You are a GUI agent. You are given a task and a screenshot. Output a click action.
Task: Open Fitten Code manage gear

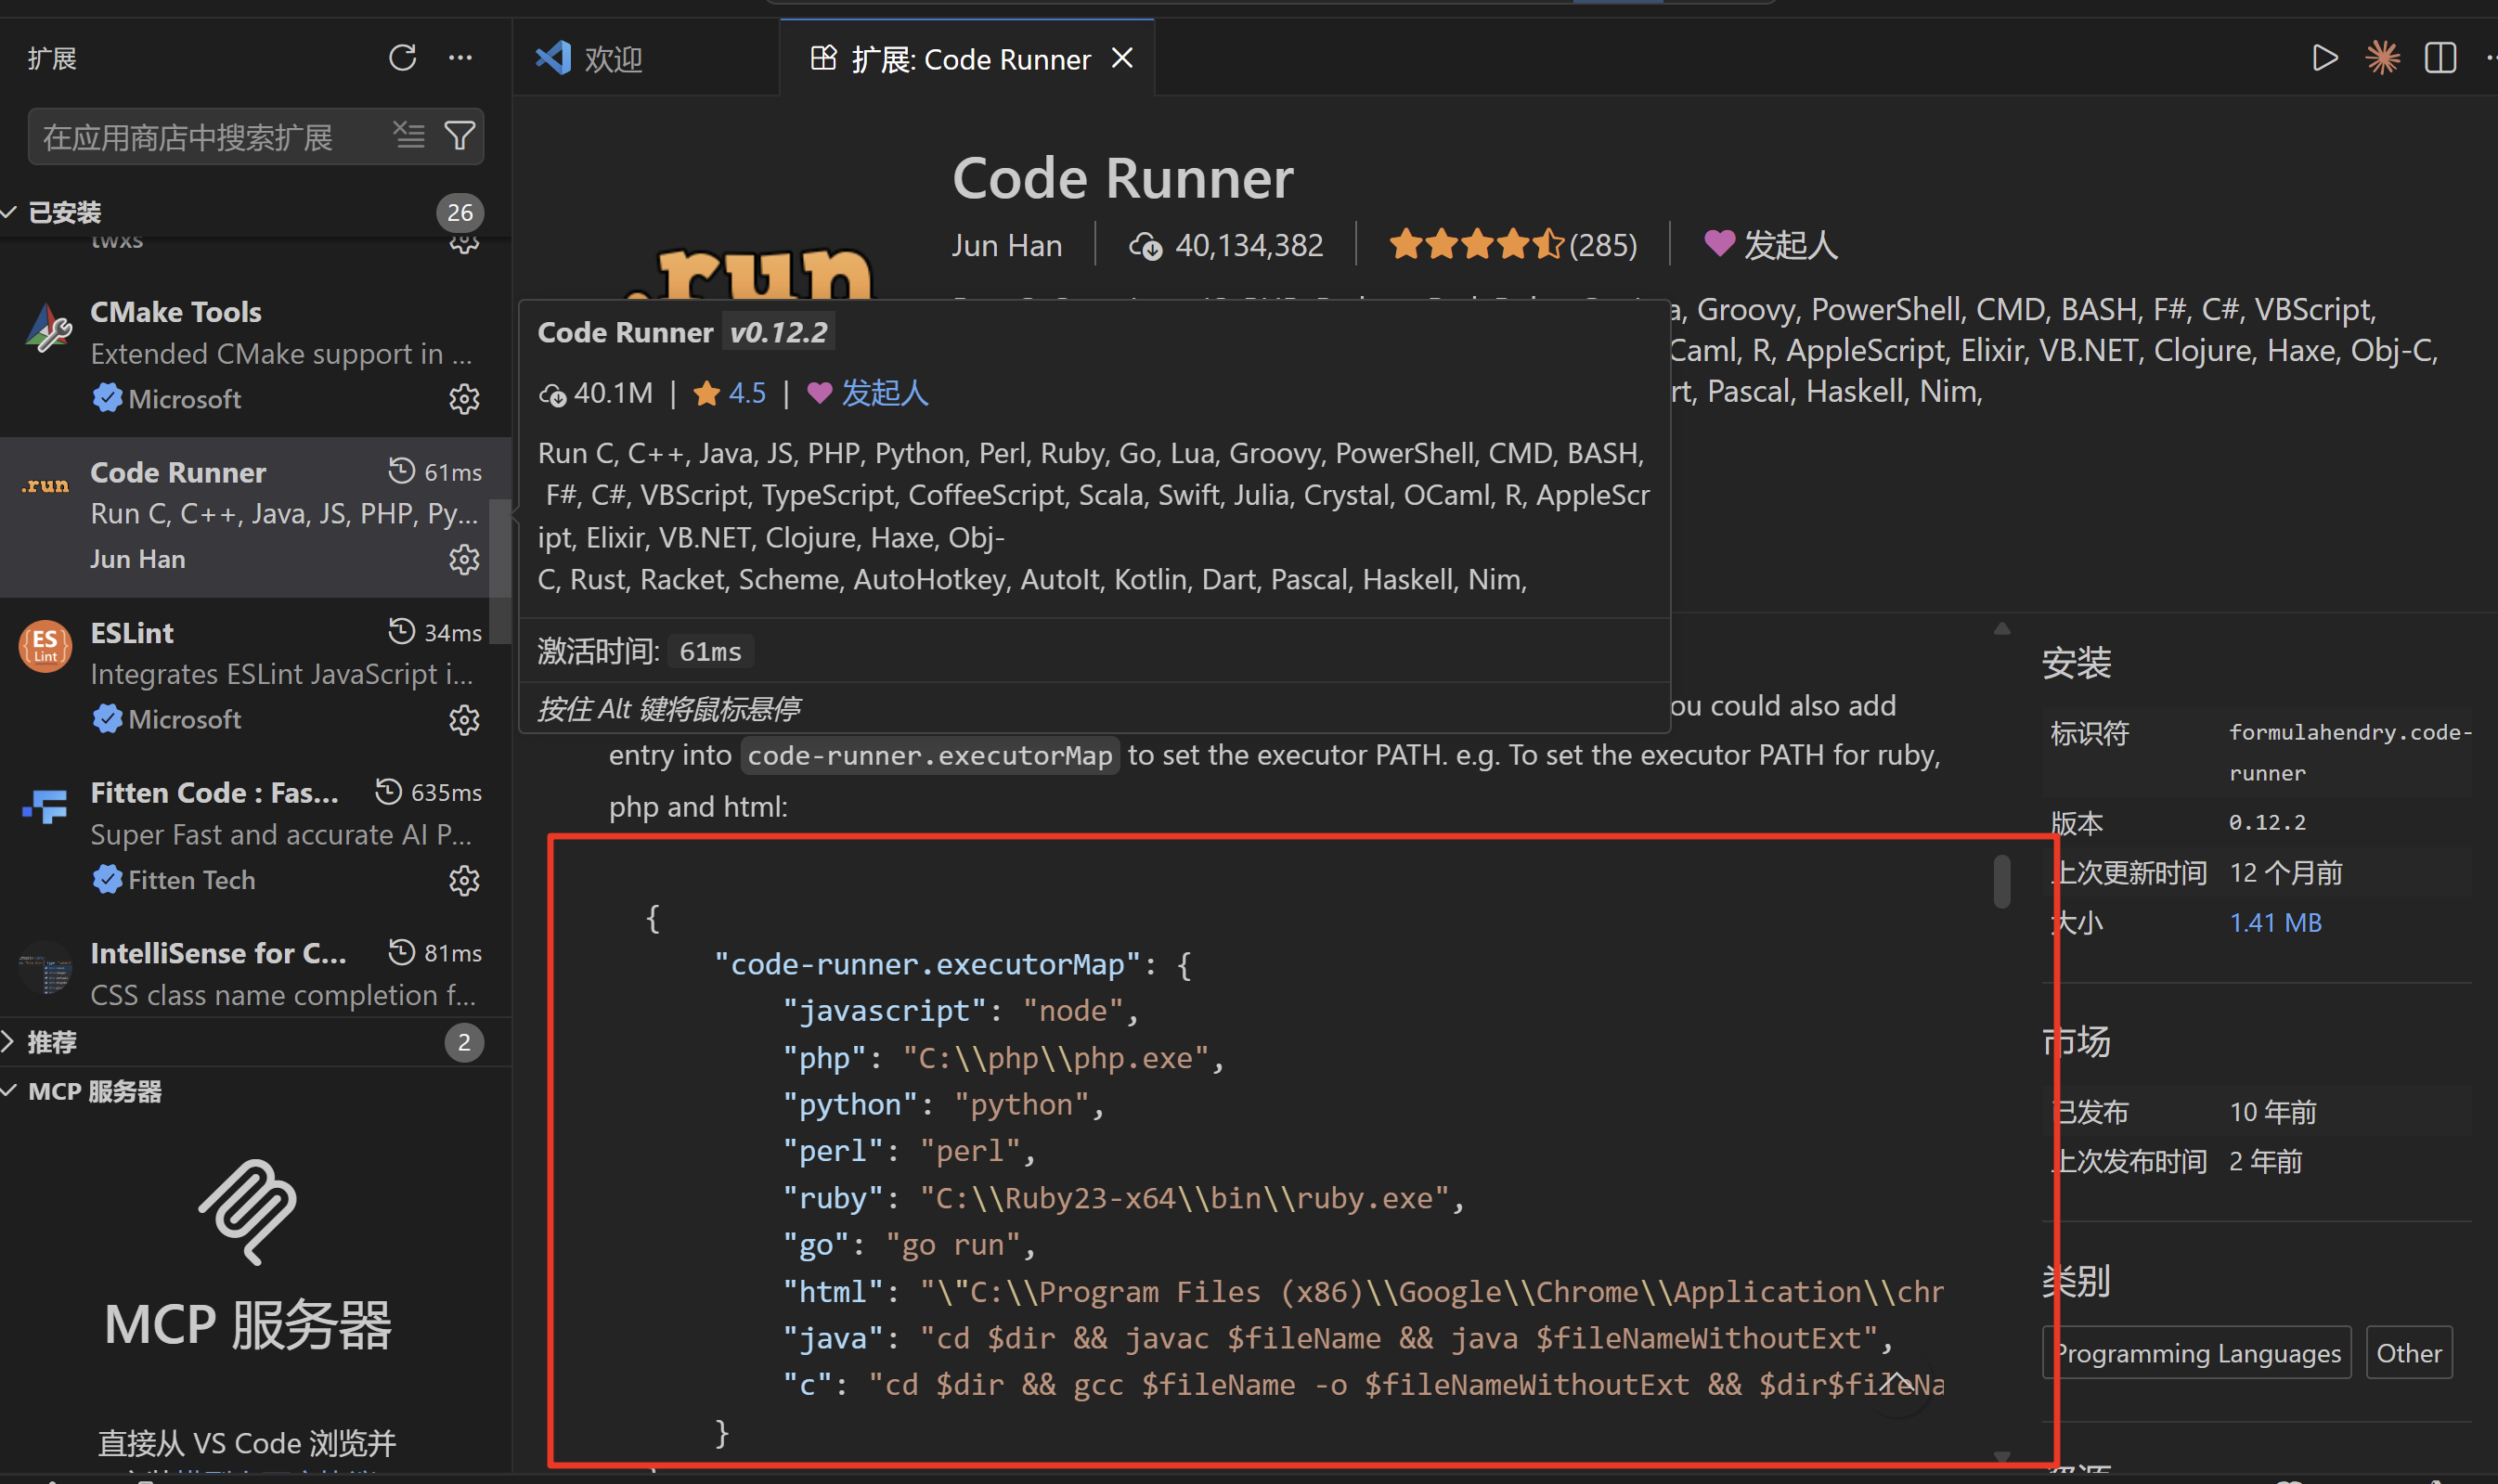[x=464, y=880]
